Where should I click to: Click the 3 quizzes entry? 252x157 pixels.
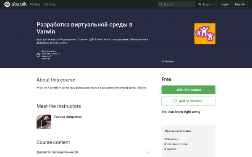[x=171, y=149]
